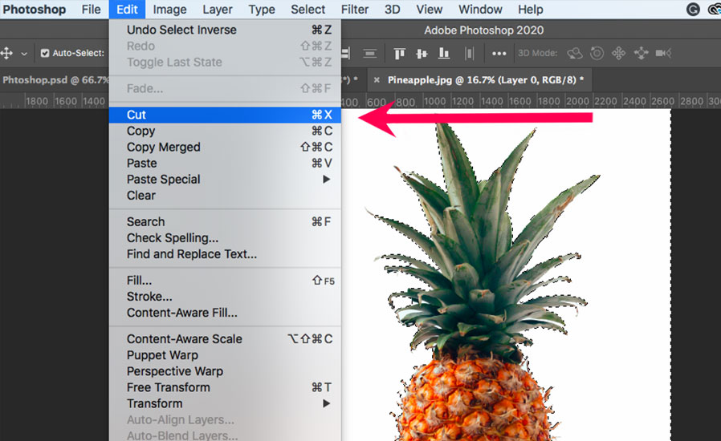Click the Align vertical centers icon
721x441 pixels.
click(422, 53)
